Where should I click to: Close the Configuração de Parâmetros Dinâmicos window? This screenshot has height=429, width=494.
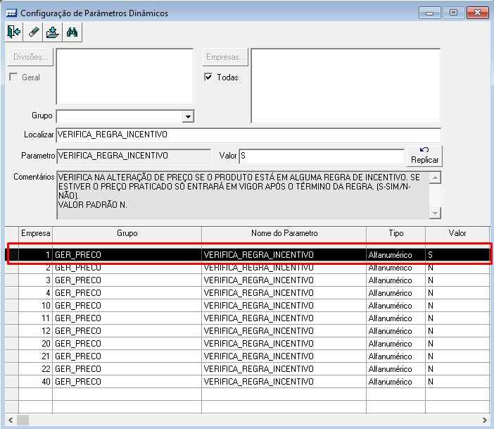(x=478, y=13)
